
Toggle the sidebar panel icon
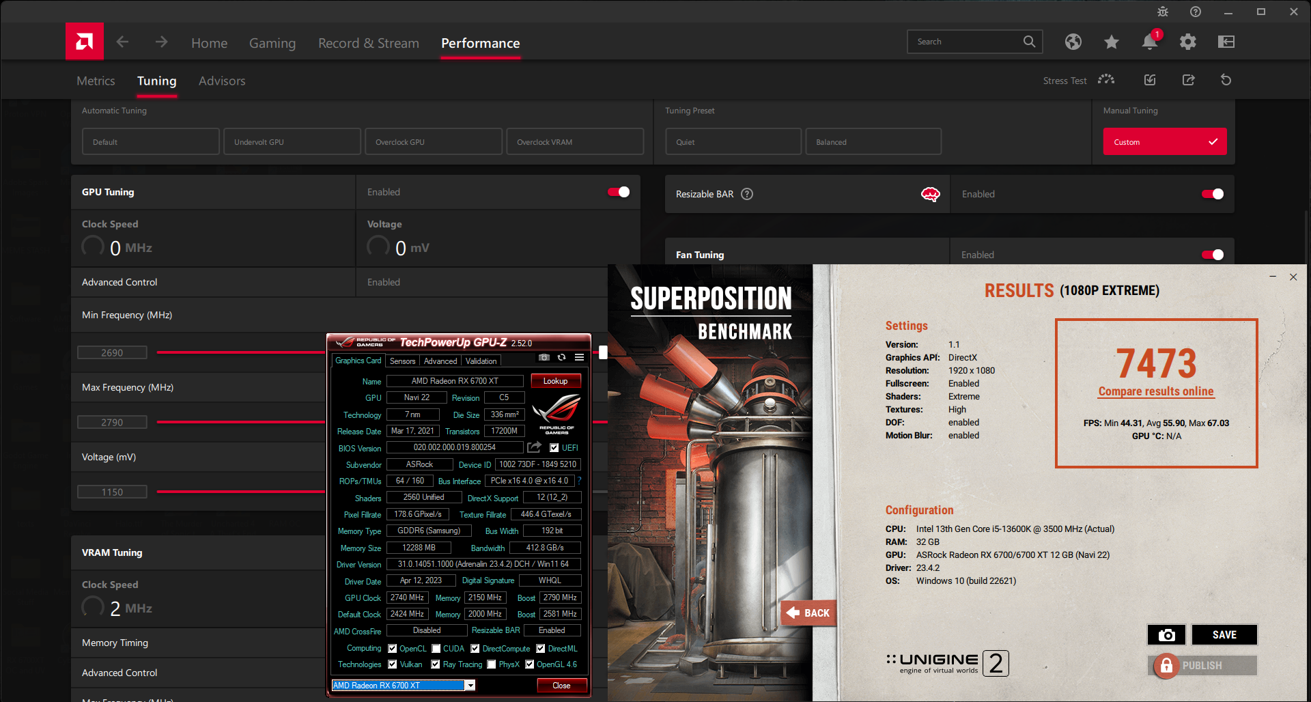pyautogui.click(x=1226, y=42)
